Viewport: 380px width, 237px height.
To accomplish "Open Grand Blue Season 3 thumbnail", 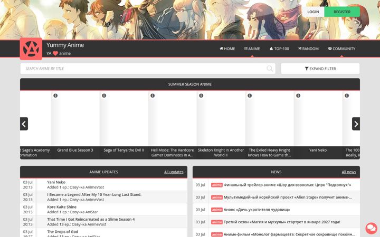I will (75, 118).
